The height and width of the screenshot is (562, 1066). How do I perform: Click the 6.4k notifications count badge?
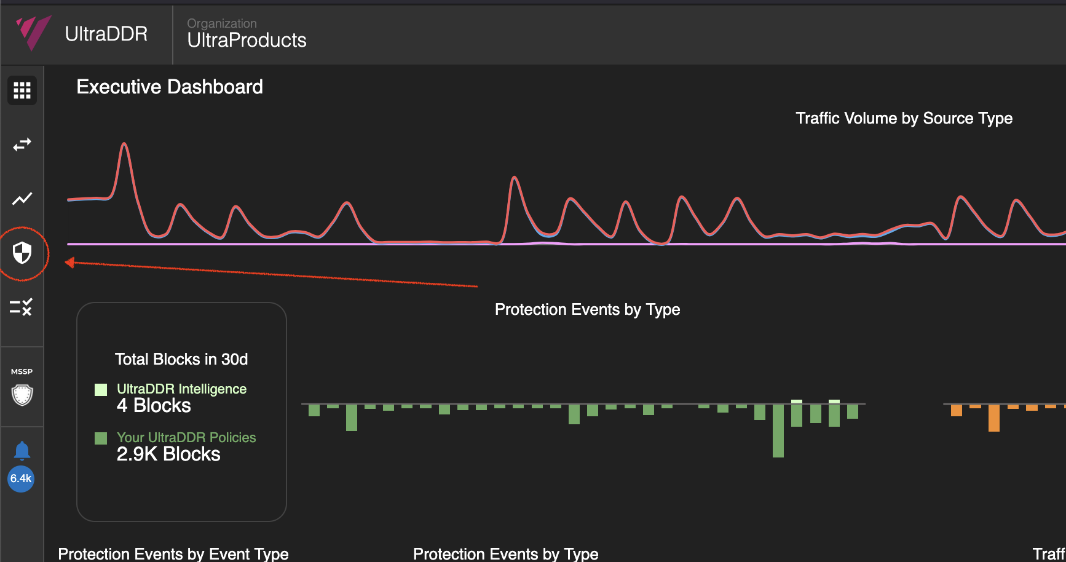pyautogui.click(x=21, y=478)
